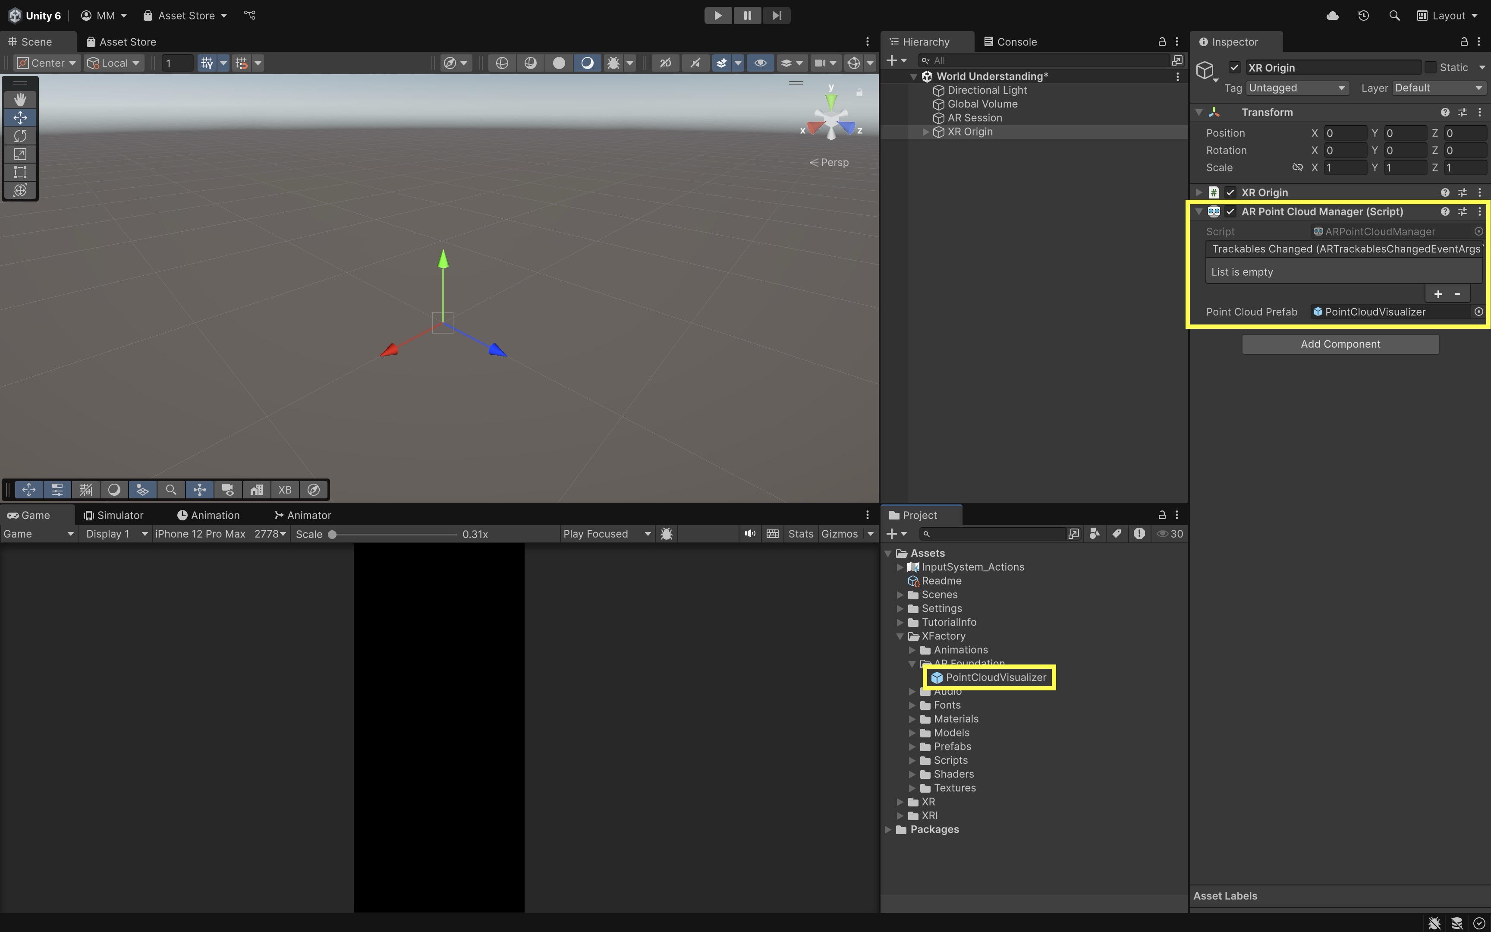Select the Rotate tool
The height and width of the screenshot is (932, 1491).
tap(20, 135)
